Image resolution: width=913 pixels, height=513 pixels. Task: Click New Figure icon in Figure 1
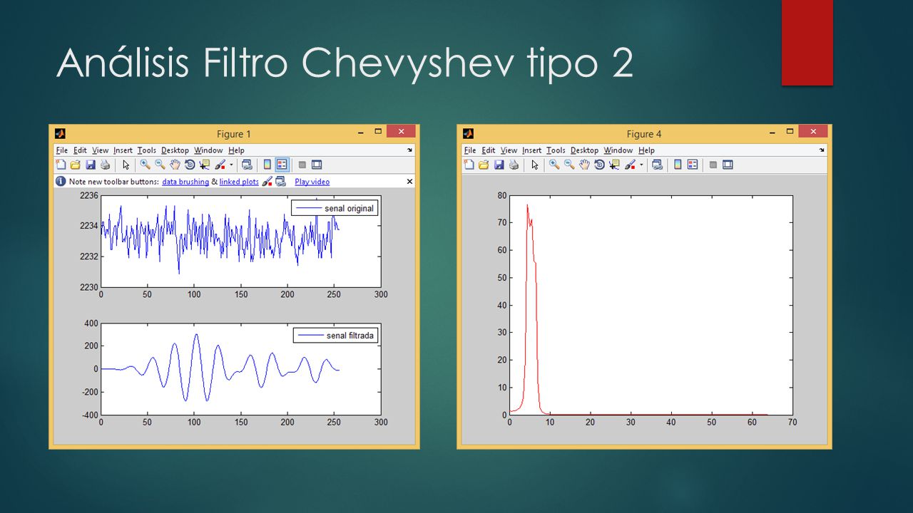click(x=61, y=165)
